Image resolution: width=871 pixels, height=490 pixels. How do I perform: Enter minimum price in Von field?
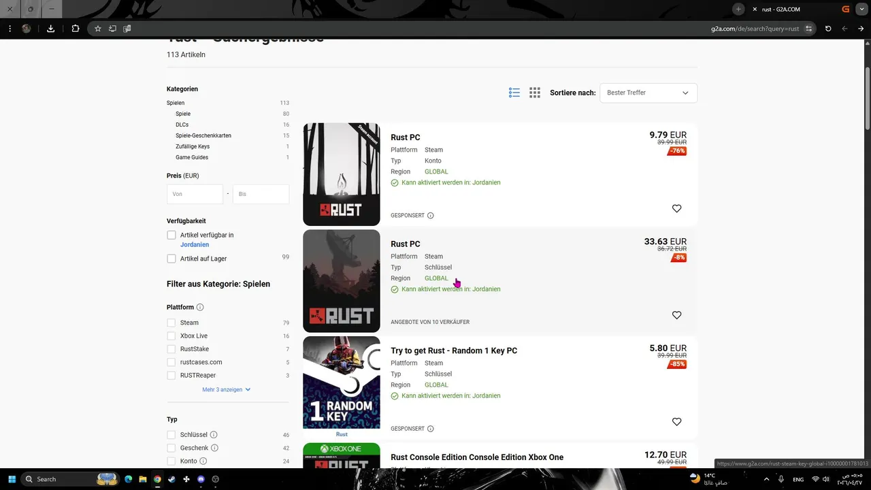point(195,194)
